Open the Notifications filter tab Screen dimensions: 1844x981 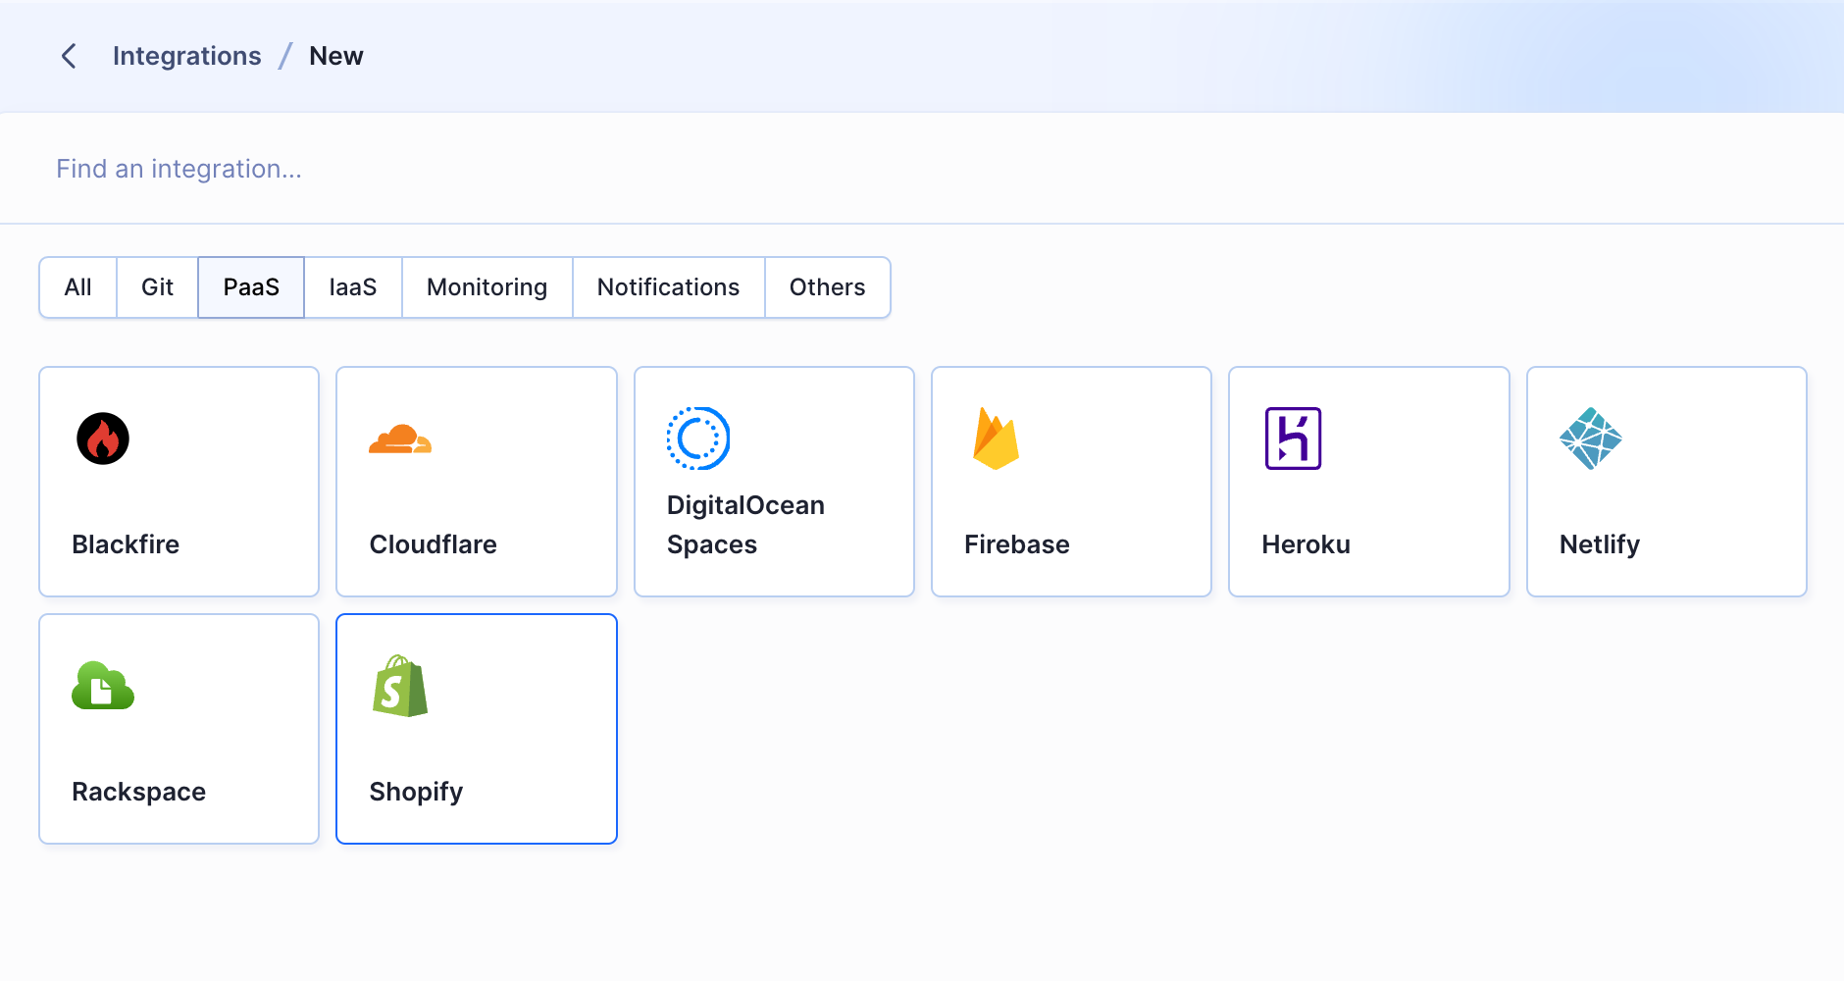pyautogui.click(x=669, y=287)
